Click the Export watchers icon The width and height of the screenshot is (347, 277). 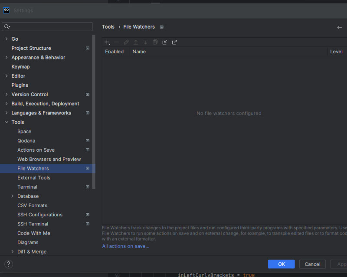174,42
